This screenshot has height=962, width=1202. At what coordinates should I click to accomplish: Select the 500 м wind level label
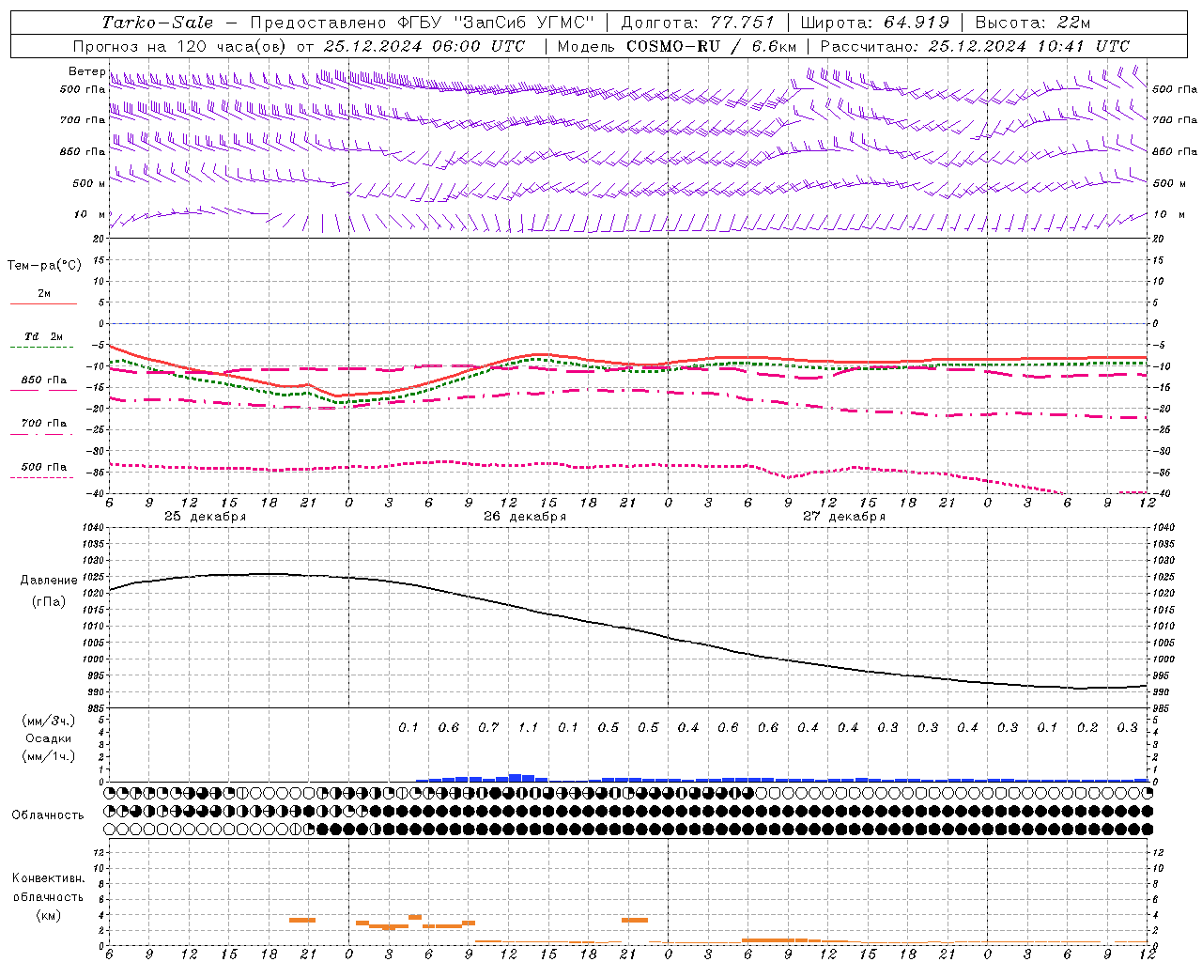[x=89, y=183]
